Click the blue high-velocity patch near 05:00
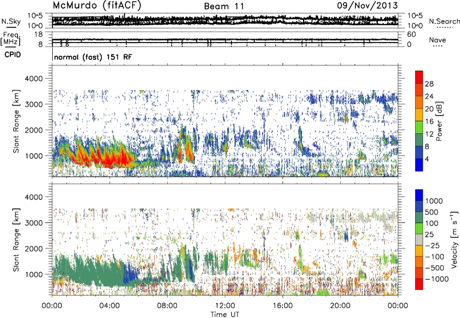 tap(130, 276)
